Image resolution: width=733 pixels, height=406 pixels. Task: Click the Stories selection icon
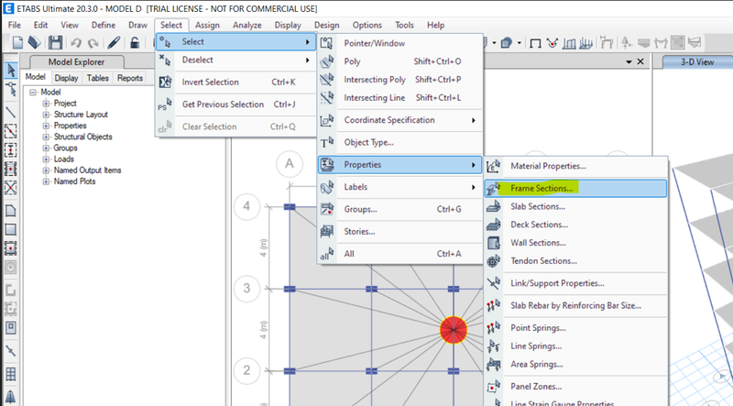[327, 232]
